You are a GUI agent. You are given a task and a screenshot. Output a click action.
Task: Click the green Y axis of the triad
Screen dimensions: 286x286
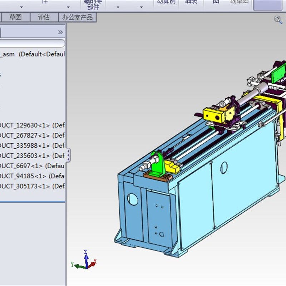pos(78,266)
